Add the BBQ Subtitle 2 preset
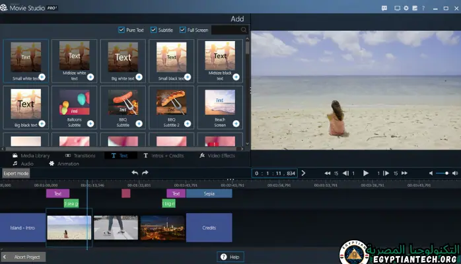461x264 pixels. (x=188, y=123)
